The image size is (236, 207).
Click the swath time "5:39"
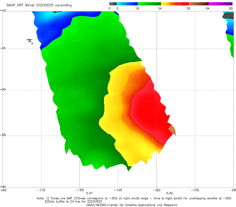coord(169,193)
